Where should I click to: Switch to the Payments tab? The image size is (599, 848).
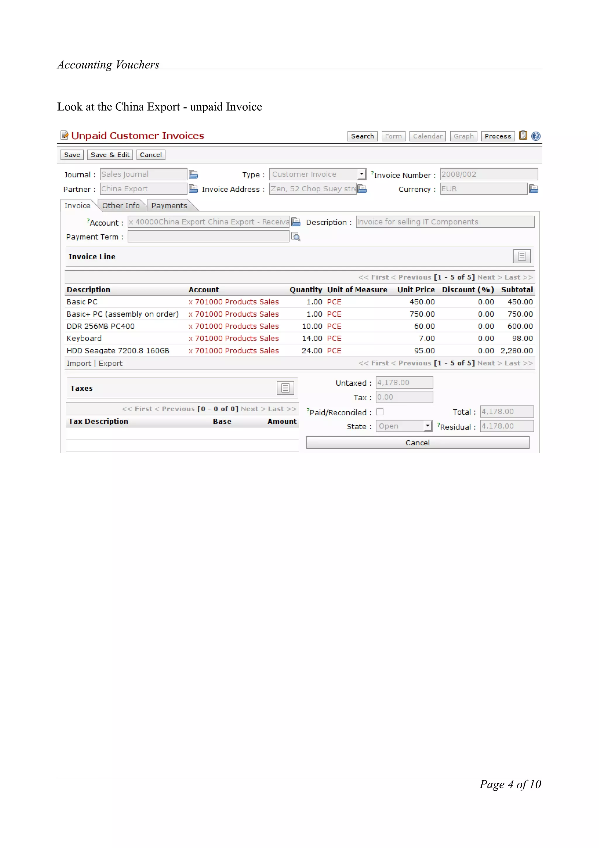pos(169,205)
